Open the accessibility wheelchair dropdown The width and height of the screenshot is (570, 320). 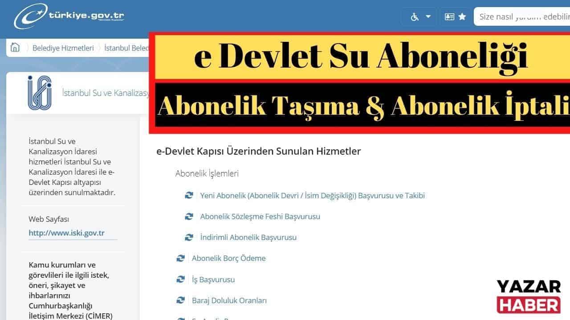pos(420,16)
